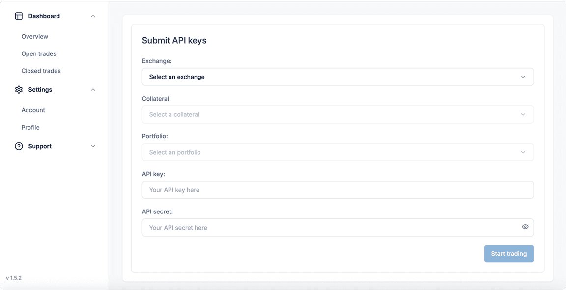Go to the Overview page

click(34, 36)
